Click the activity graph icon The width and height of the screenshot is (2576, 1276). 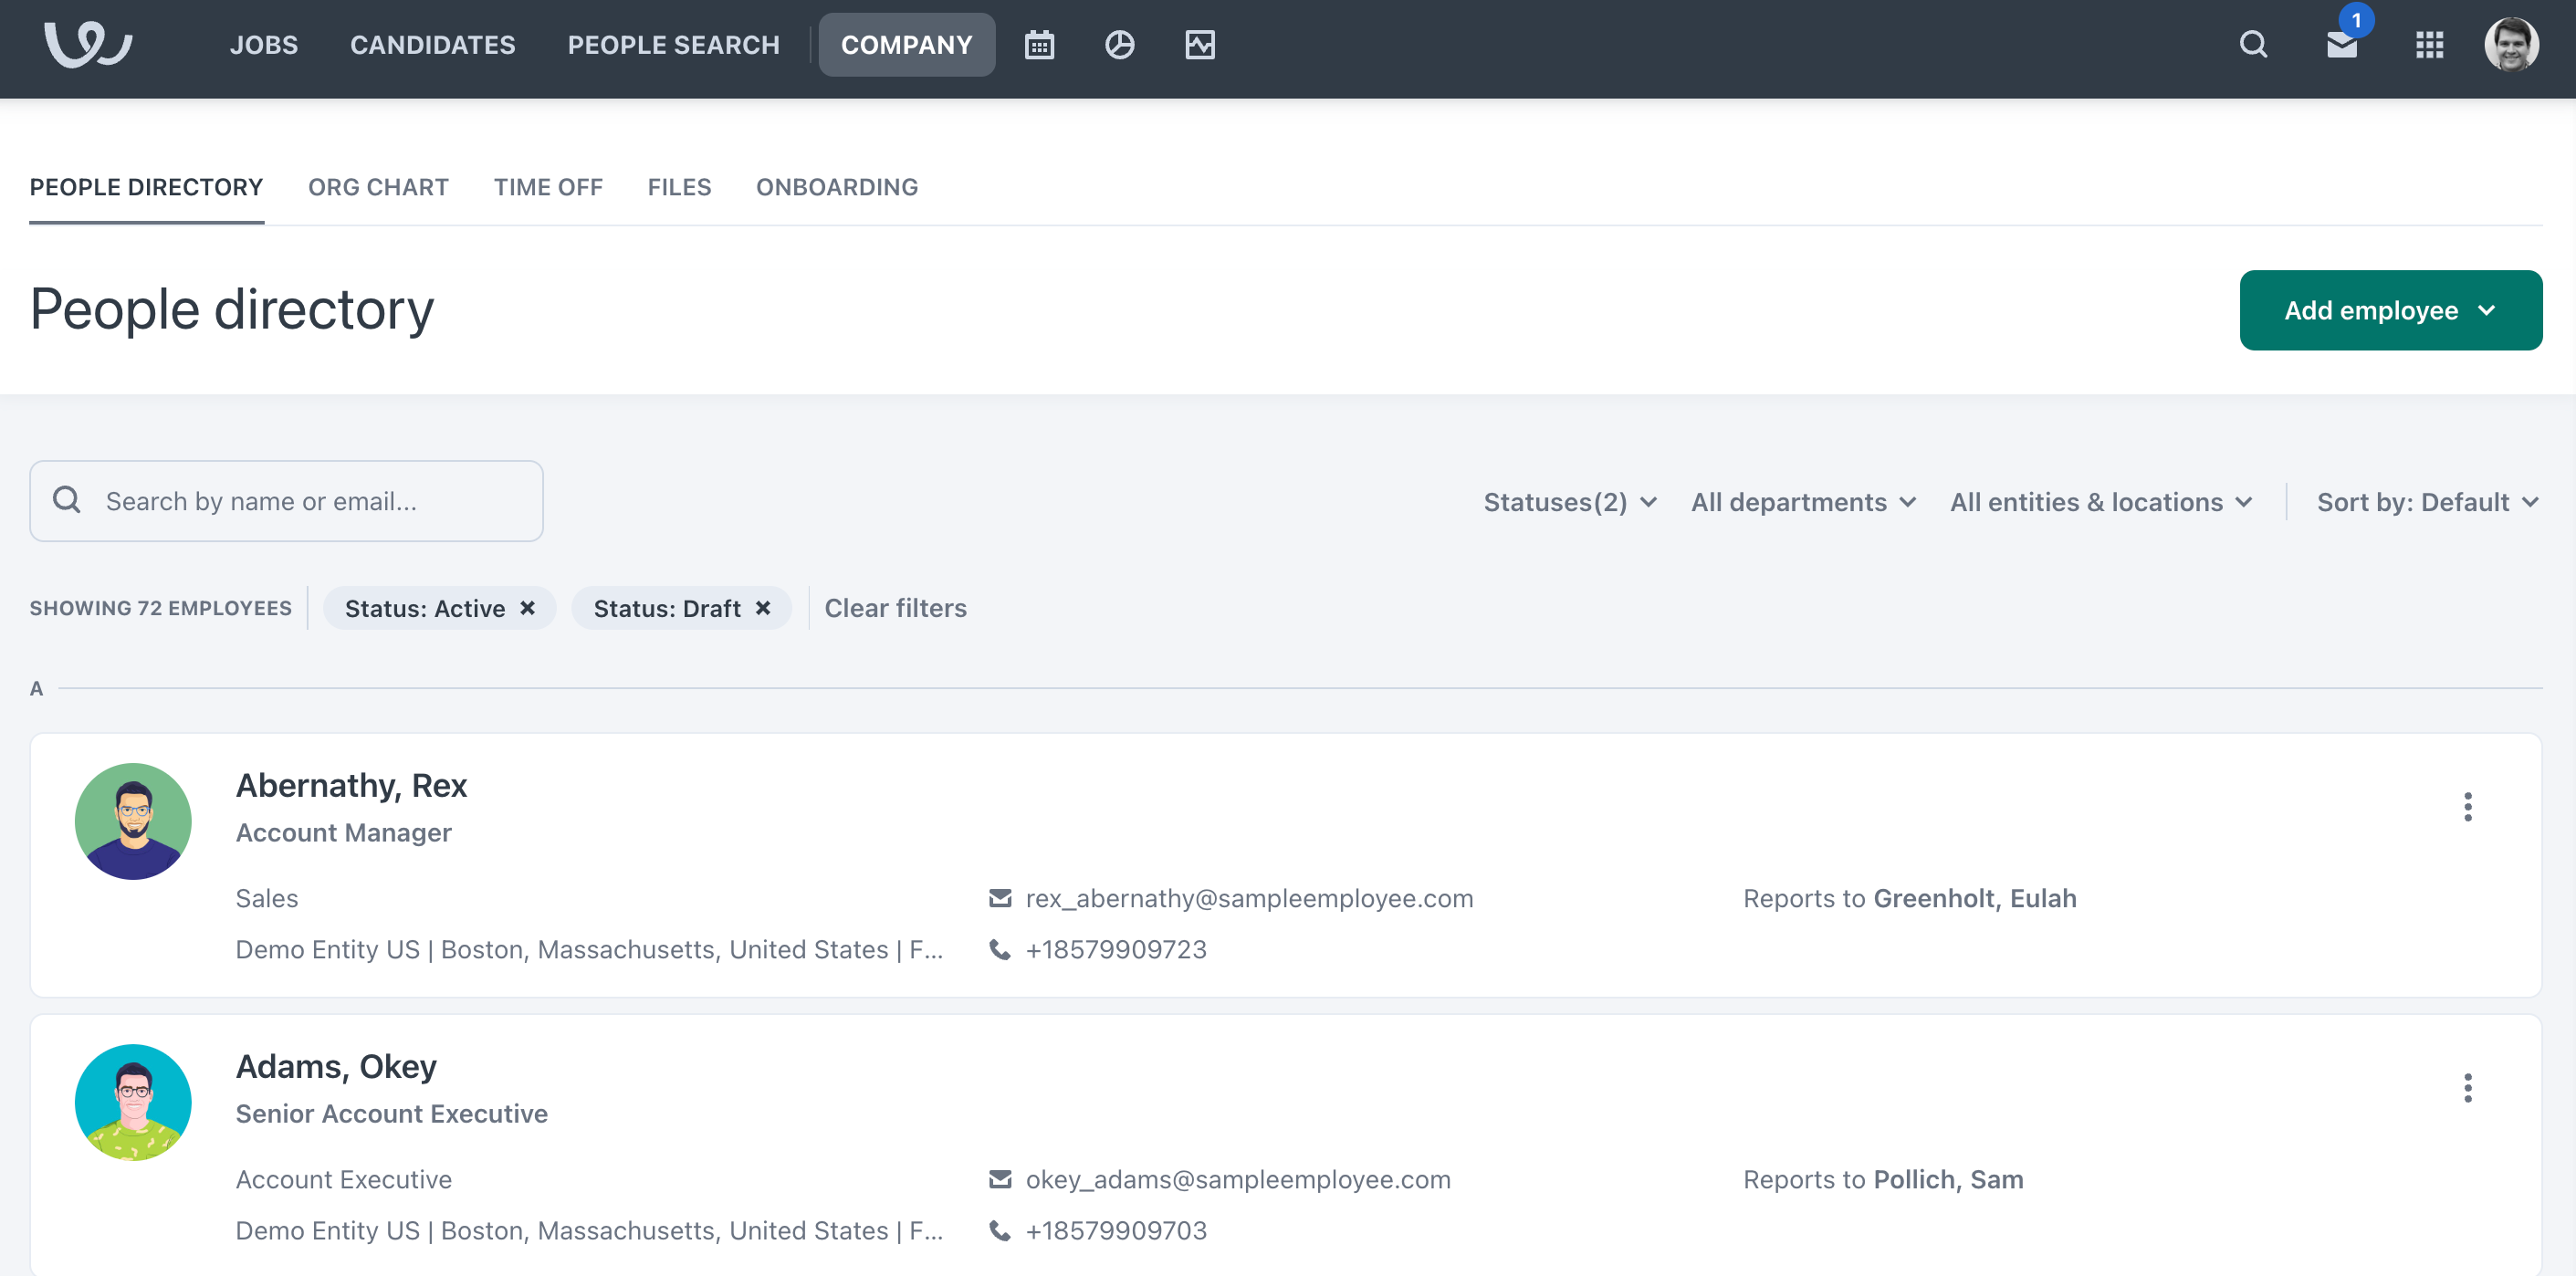pos(1199,45)
